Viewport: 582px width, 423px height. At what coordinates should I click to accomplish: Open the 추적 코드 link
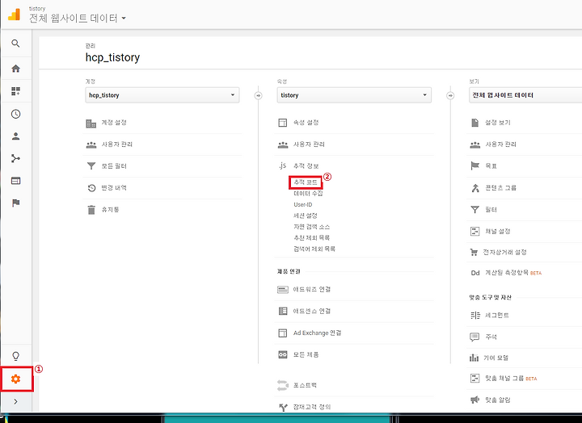(306, 182)
